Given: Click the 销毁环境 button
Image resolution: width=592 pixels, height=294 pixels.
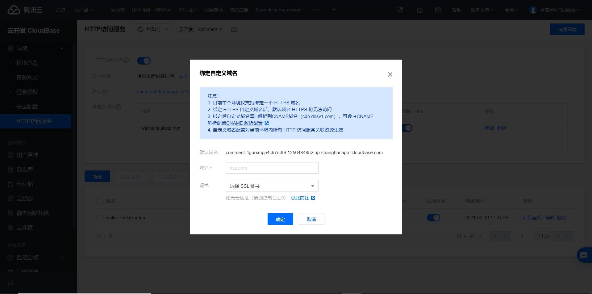Looking at the screenshot, I should pyautogui.click(x=567, y=29).
